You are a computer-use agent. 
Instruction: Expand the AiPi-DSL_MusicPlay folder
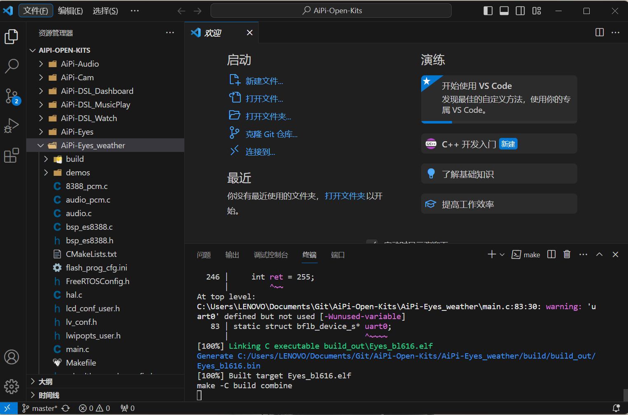coord(105,105)
